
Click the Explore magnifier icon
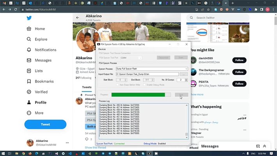point(29,39)
